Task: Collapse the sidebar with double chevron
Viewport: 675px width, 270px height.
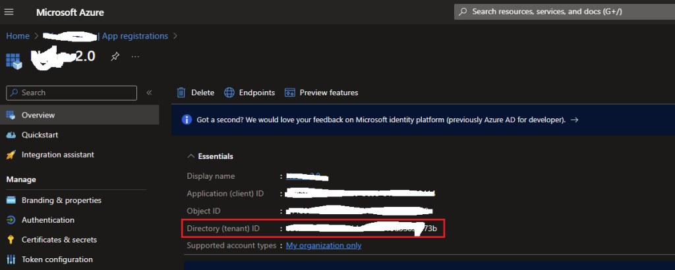Action: click(x=149, y=93)
